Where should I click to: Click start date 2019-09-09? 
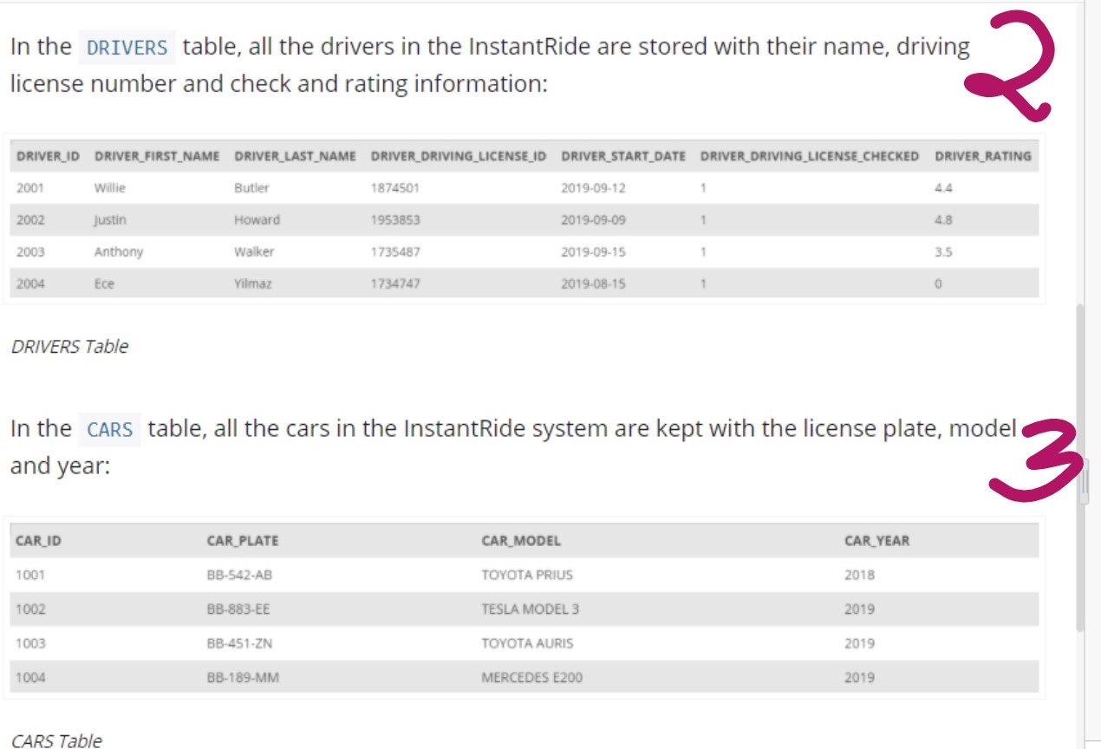(x=594, y=220)
